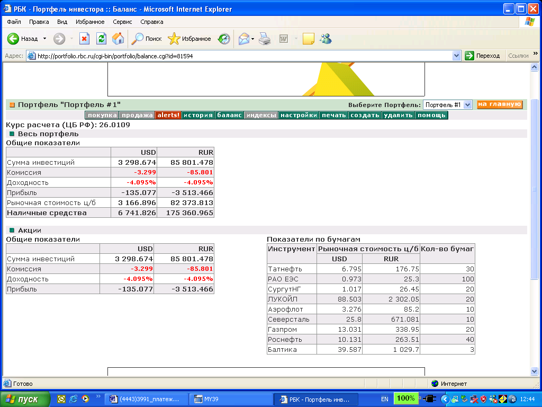The width and height of the screenshot is (542, 407).
Task: Open the индексы tab
Action: (261, 115)
